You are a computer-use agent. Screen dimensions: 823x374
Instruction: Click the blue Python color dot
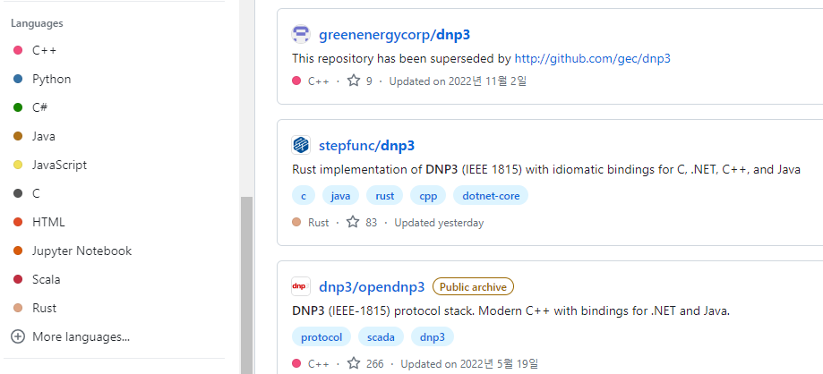pos(18,80)
